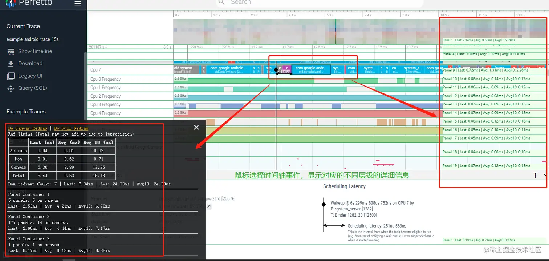Click the Panel 10 stats line
Viewport: 549px width, 261px height.
pyautogui.click(x=486, y=79)
